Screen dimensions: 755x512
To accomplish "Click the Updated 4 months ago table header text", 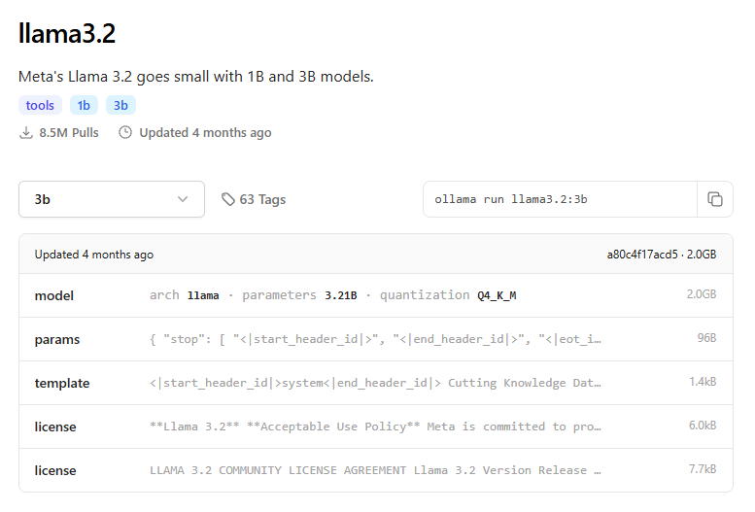I will pyautogui.click(x=94, y=255).
